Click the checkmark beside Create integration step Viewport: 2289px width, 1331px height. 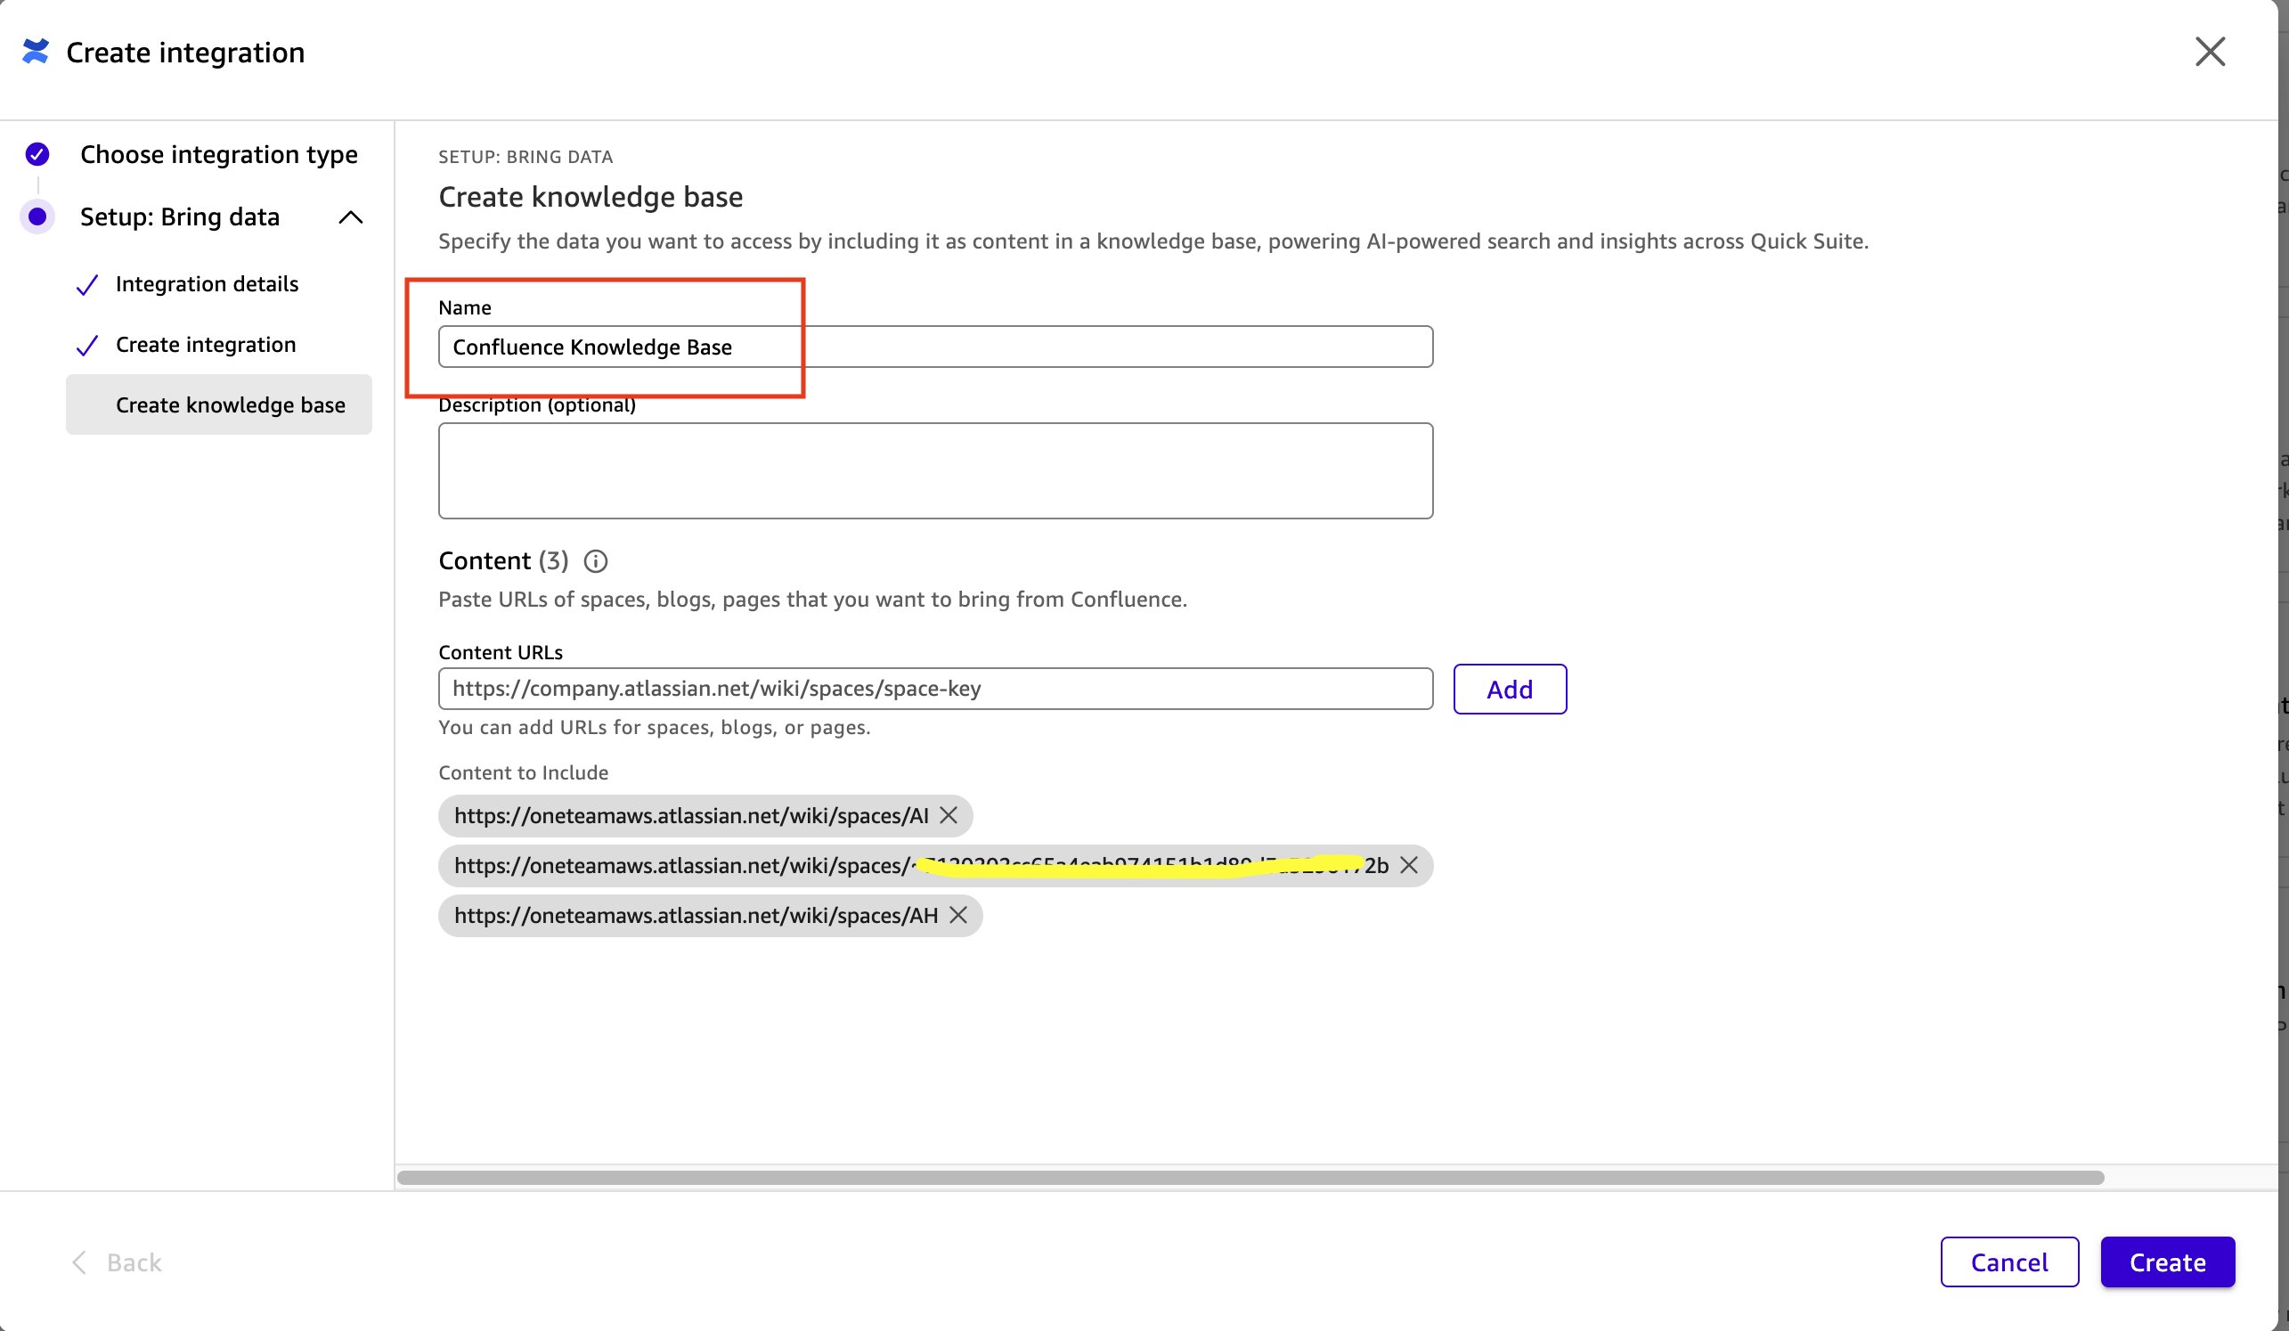[x=87, y=345]
